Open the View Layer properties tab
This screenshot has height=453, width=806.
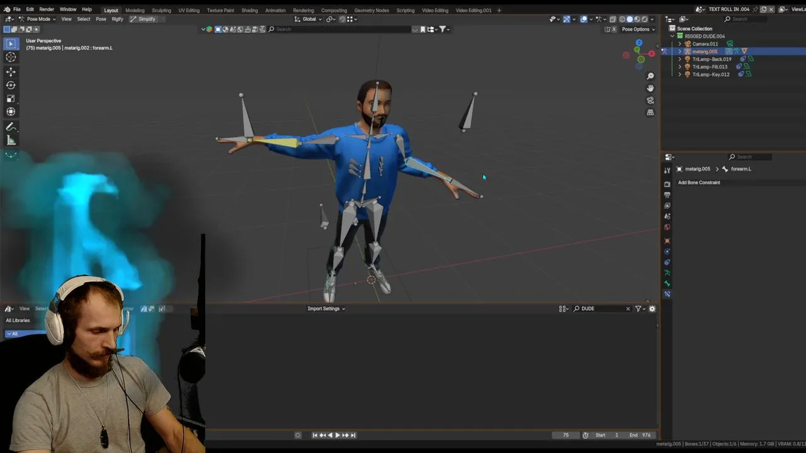tap(667, 206)
